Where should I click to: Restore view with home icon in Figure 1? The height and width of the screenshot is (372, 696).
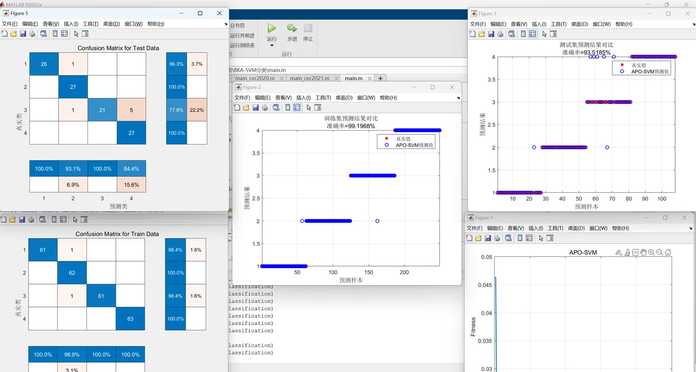[x=668, y=252]
